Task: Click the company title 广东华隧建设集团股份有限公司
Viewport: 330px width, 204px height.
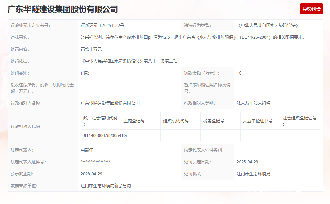Action: point(63,9)
